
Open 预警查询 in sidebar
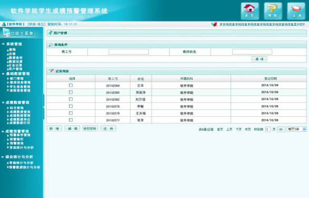click(x=16, y=143)
